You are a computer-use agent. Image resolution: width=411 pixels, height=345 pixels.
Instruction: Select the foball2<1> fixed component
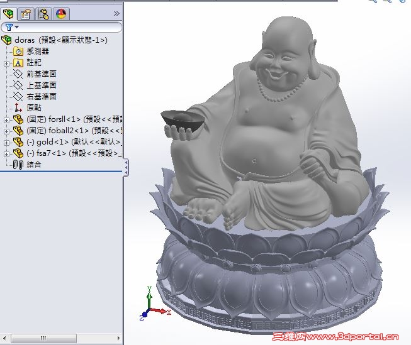pyautogui.click(x=74, y=131)
